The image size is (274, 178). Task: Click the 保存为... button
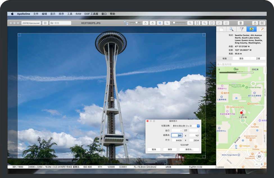click(x=189, y=150)
